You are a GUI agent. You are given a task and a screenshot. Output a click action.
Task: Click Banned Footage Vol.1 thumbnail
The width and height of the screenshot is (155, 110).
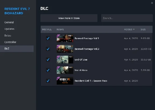coord(65,38)
